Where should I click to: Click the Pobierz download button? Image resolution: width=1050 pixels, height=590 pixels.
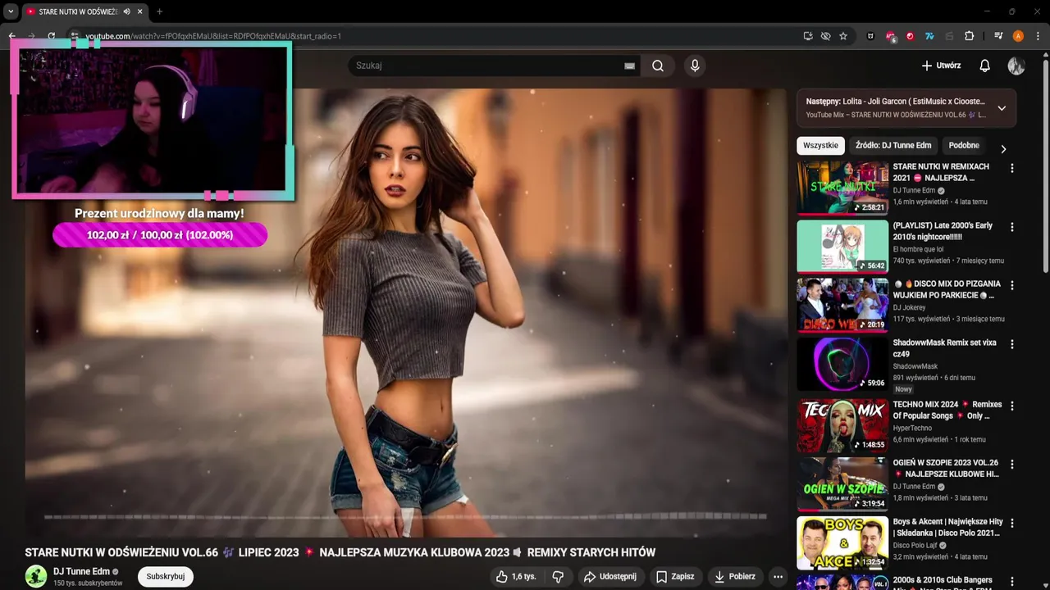[x=735, y=576]
